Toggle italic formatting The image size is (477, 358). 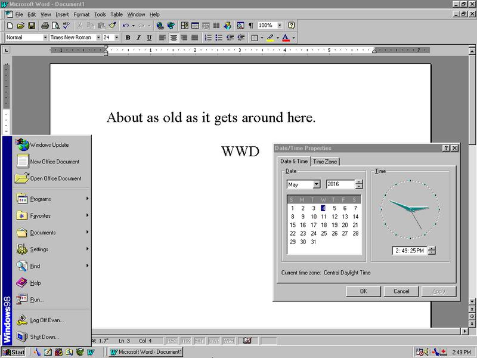pyautogui.click(x=138, y=38)
